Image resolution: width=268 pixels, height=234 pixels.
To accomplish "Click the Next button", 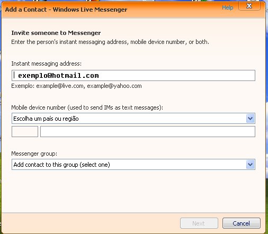I will (x=199, y=223).
